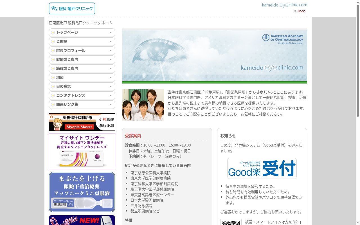Click the 診察時間 hours line
This screenshot has width=360, height=225.
(158, 145)
